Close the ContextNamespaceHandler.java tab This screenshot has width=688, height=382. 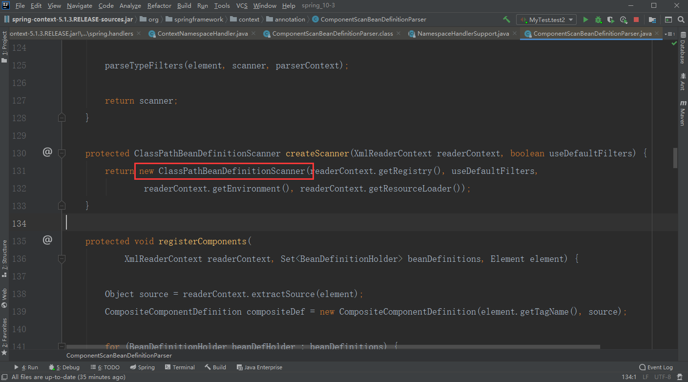coord(254,34)
